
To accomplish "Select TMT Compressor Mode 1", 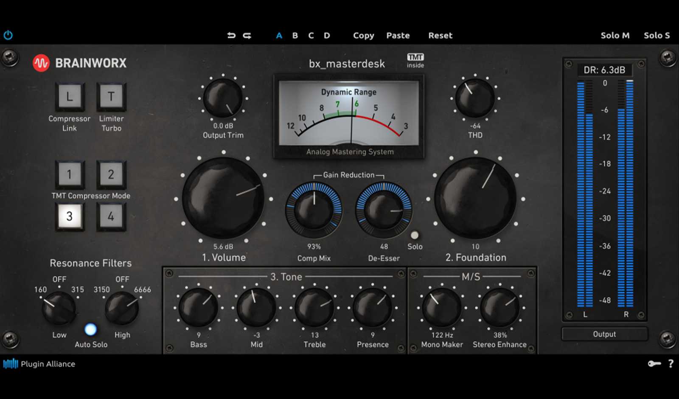I will click(x=69, y=174).
